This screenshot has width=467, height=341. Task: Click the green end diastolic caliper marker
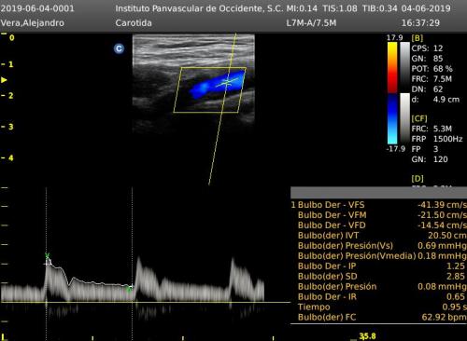pyautogui.click(x=130, y=289)
